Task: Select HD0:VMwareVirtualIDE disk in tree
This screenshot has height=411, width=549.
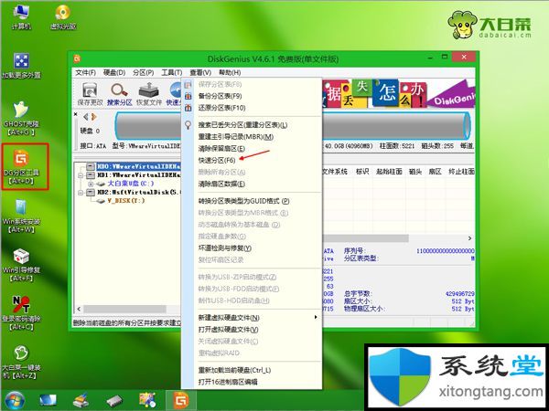Action: click(x=139, y=166)
